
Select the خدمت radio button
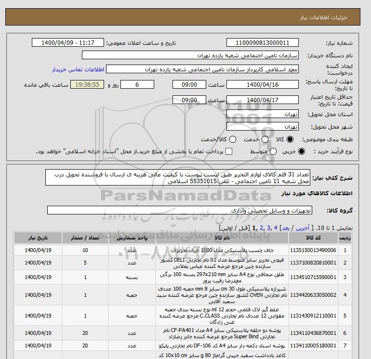[x=265, y=139]
